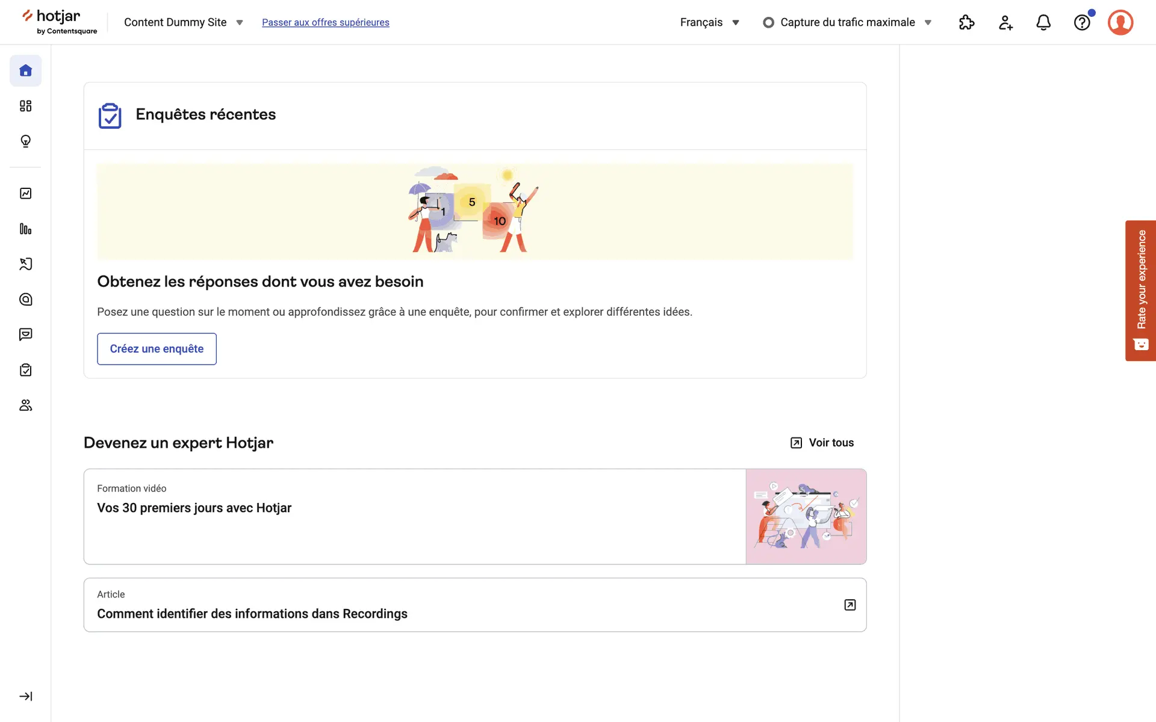Click the Passer aux offres supérieures link

325,22
